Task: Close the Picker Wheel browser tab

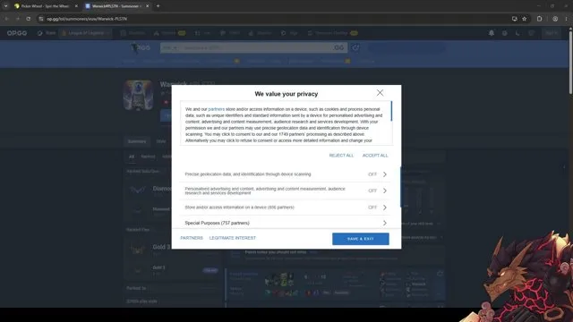Action: (x=76, y=6)
